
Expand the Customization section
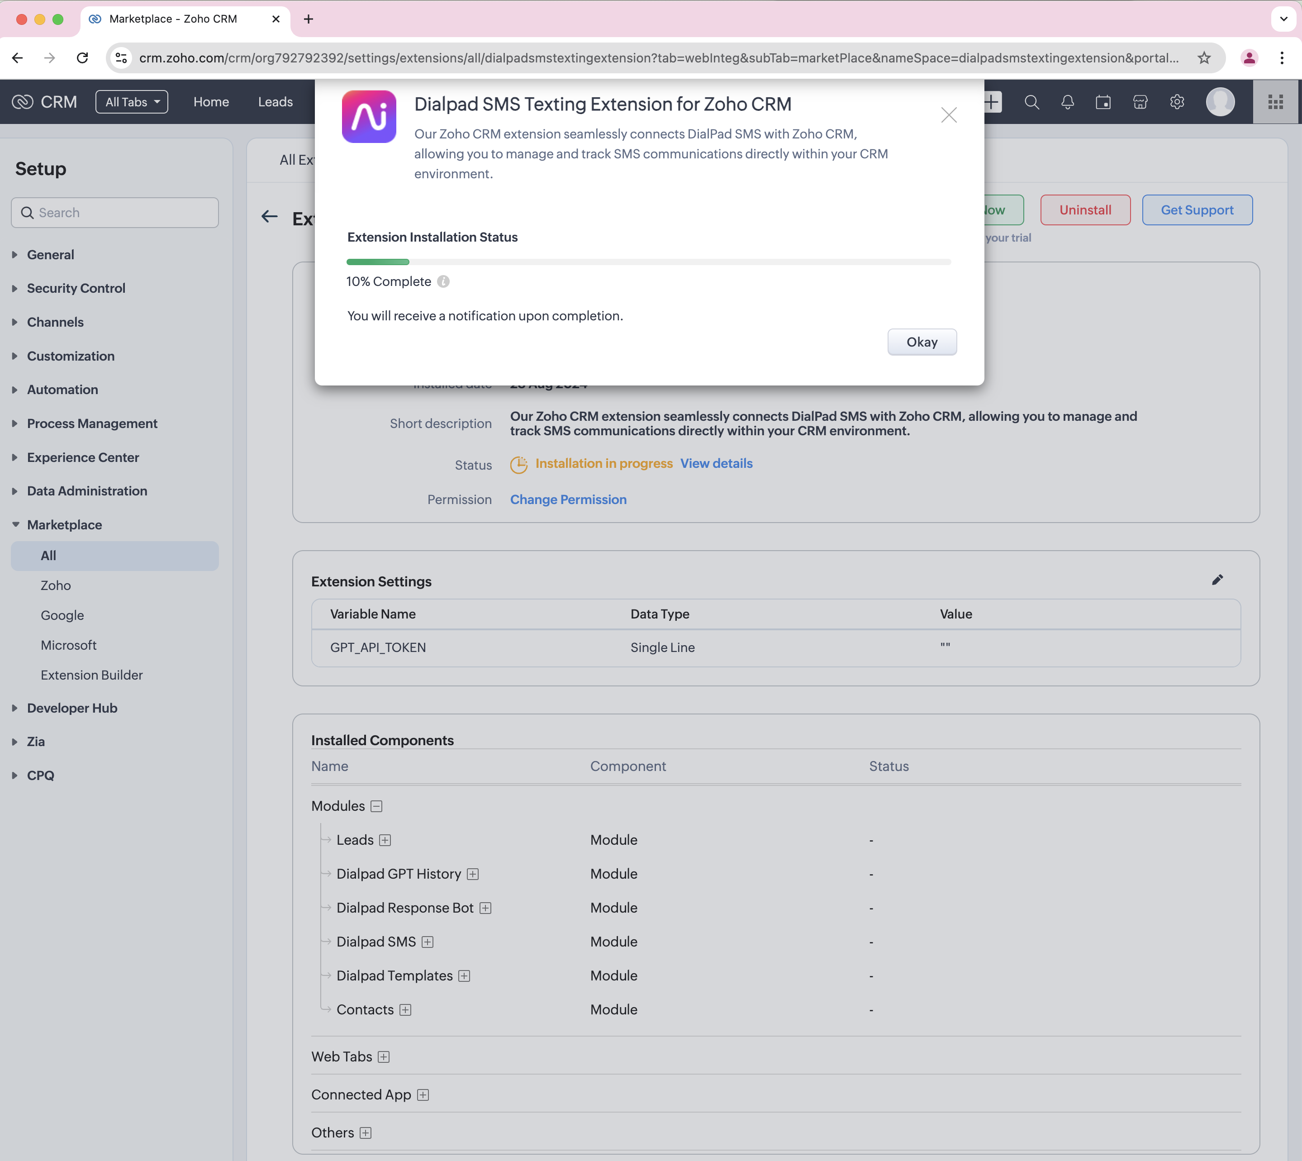click(70, 356)
